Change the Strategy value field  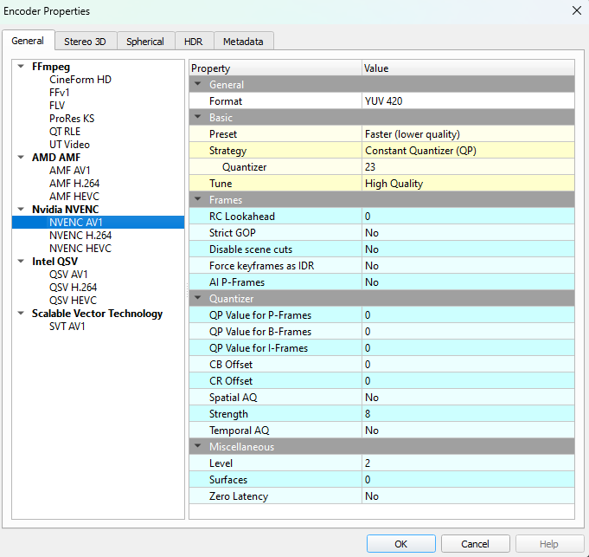(467, 151)
